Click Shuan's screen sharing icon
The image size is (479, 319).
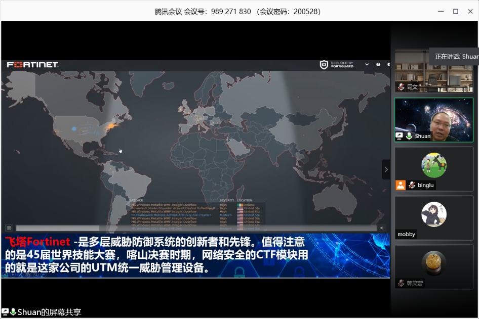click(x=400, y=136)
